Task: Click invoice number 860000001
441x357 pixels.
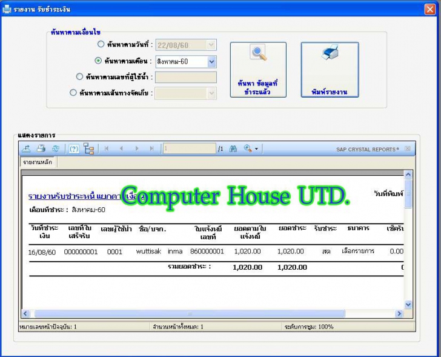Action: click(207, 251)
